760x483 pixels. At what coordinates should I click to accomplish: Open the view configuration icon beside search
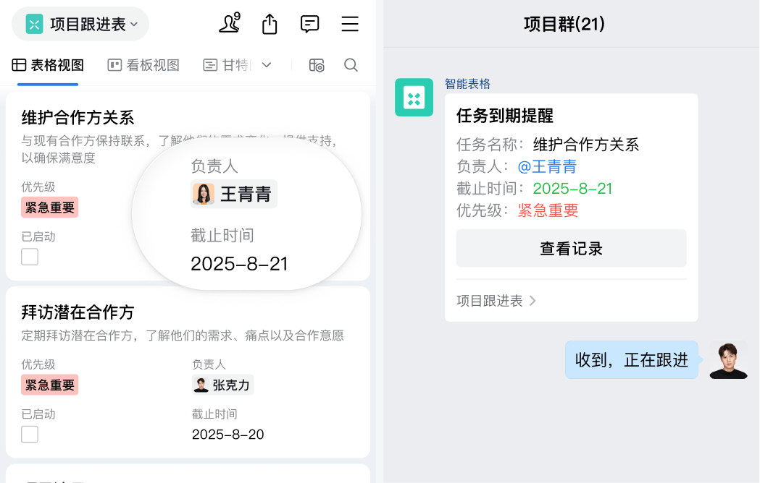click(317, 65)
